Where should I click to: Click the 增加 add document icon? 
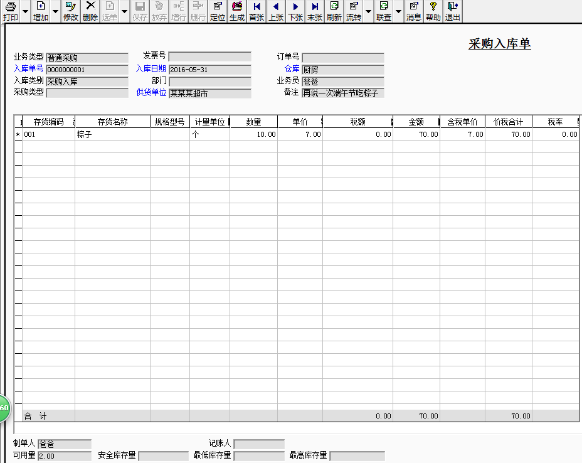coord(41,11)
